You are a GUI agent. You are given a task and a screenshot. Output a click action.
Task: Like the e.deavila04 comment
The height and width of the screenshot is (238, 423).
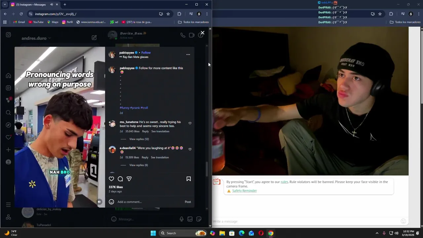(190, 149)
